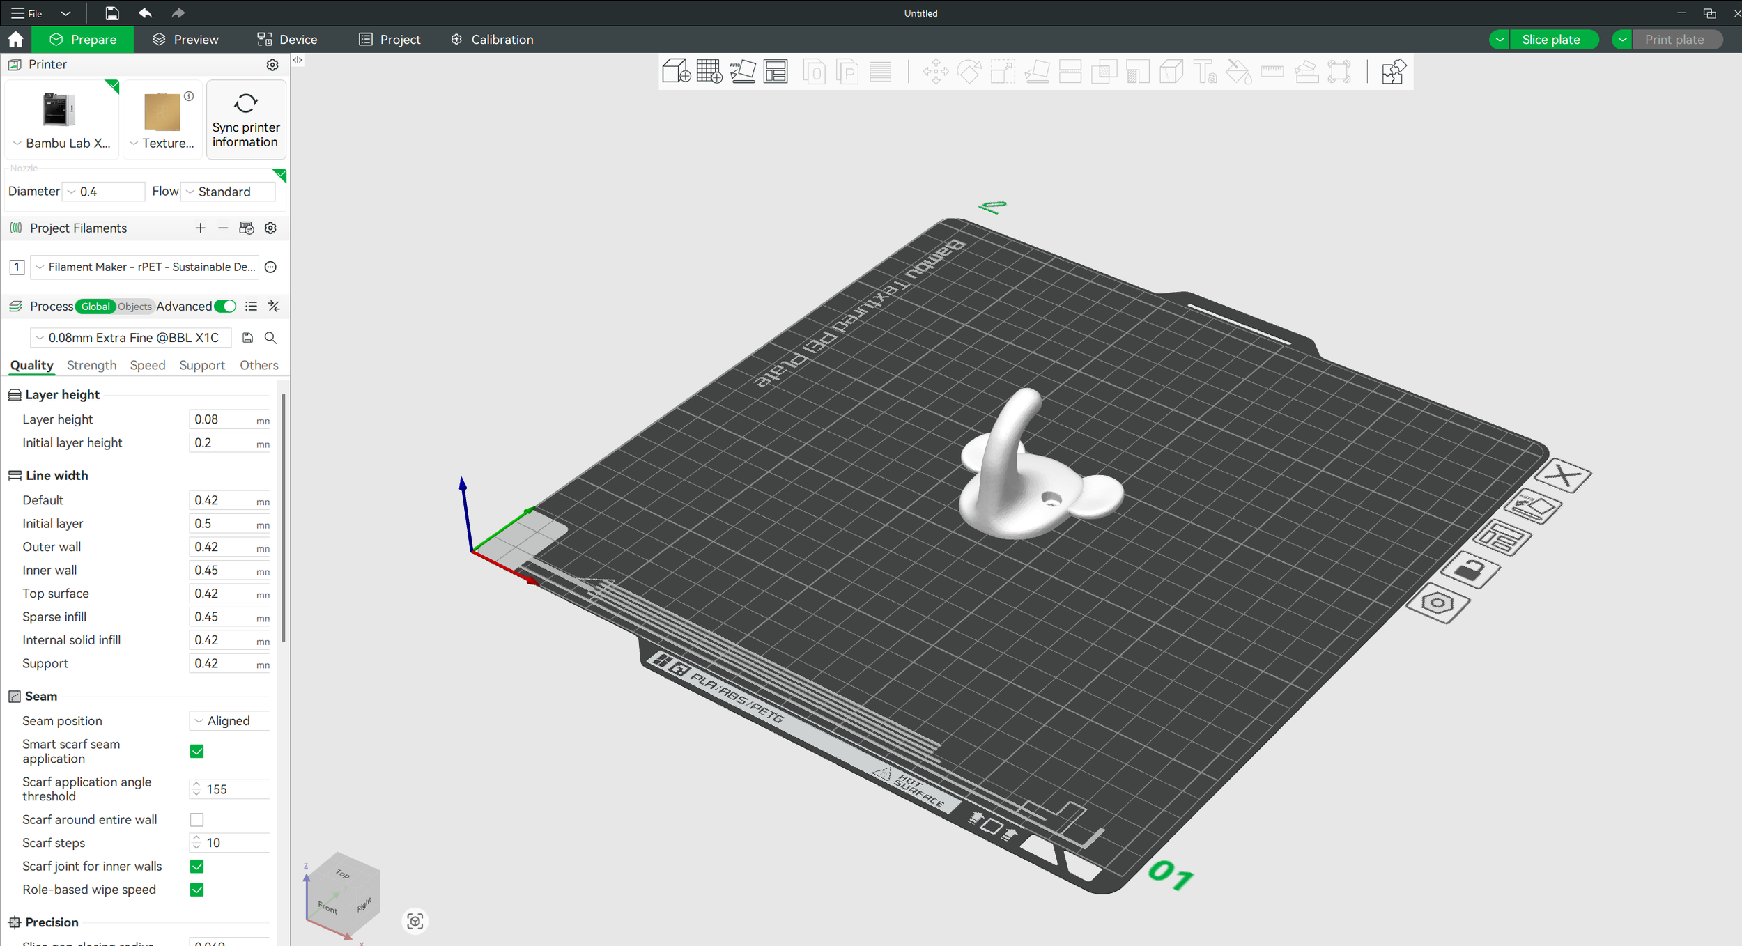The height and width of the screenshot is (946, 1742).
Task: Click the Add plate grid icon
Action: pos(709,72)
